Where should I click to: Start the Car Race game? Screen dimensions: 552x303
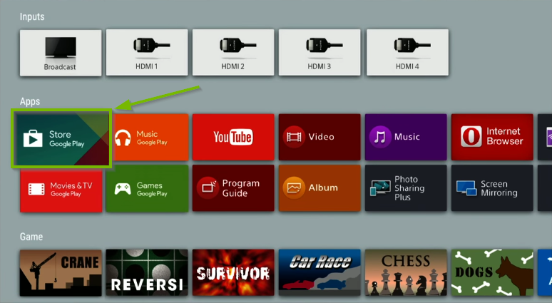320,273
